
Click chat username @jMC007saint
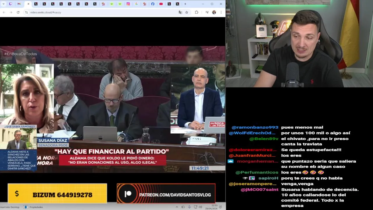[260, 190]
